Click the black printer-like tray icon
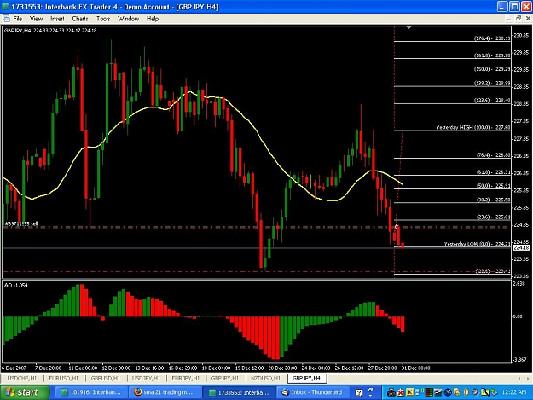The image size is (533, 400). (391, 392)
